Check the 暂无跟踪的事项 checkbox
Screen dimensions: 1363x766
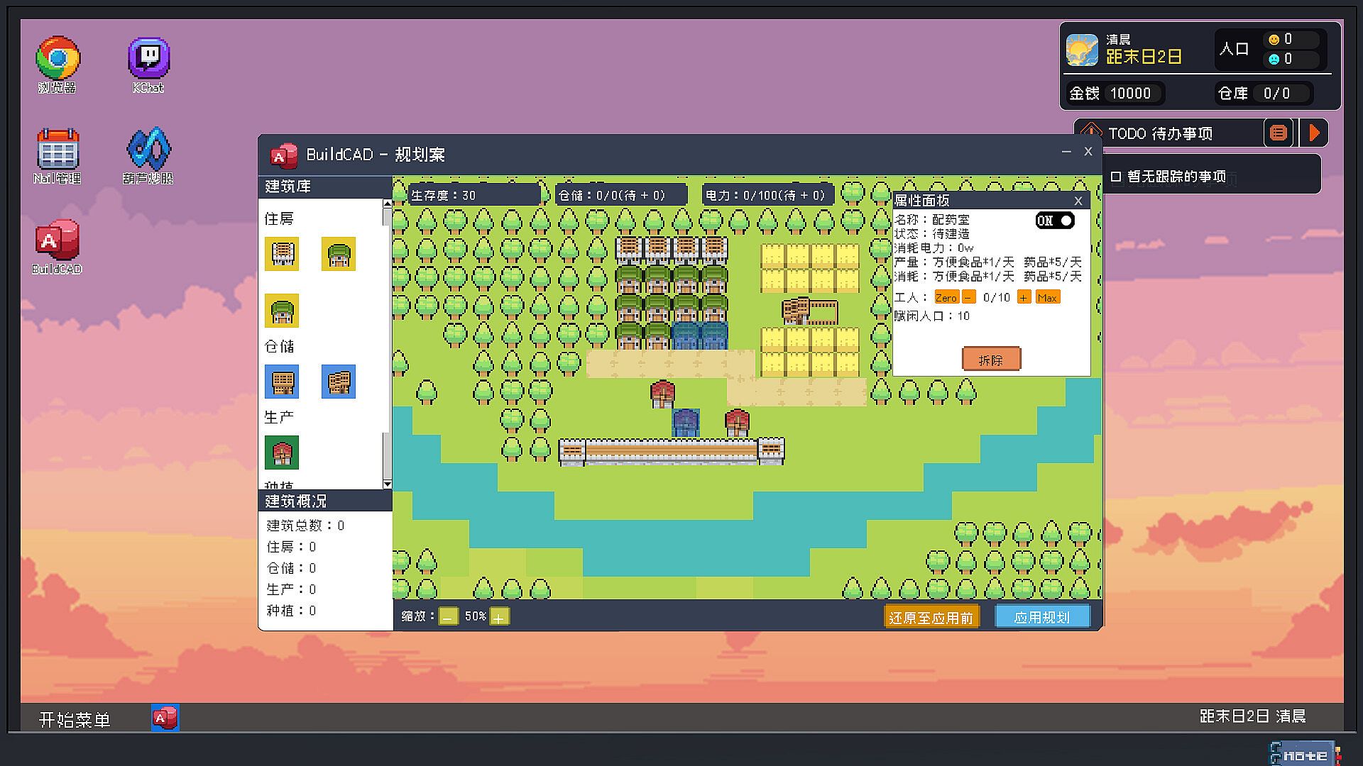click(x=1116, y=177)
